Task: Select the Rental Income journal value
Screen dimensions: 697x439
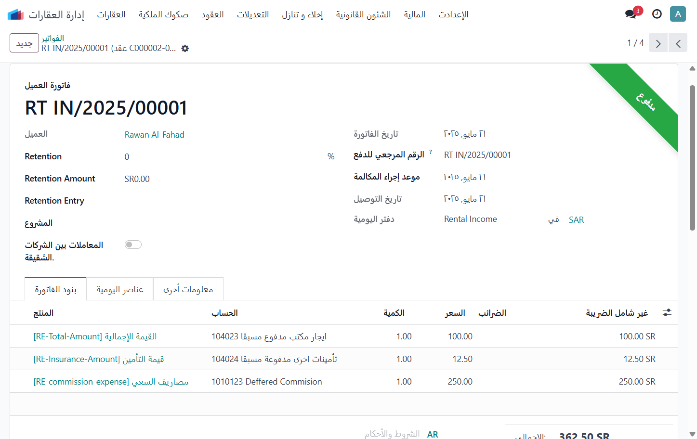Action: (x=470, y=219)
